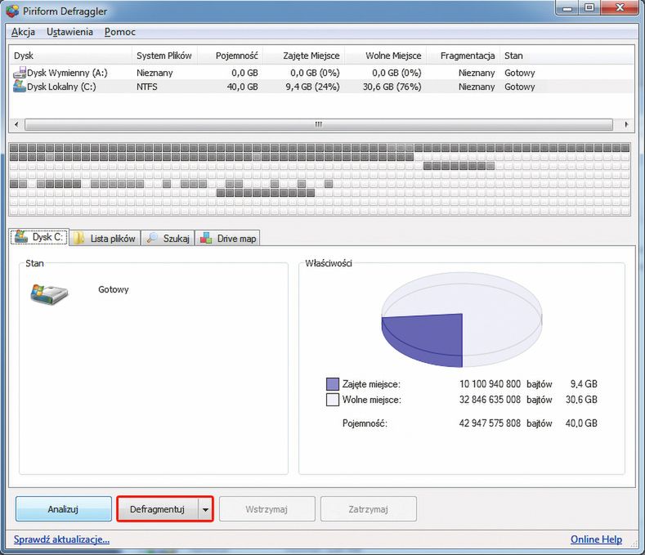Open the Drive map tab
This screenshot has width=645, height=555.
click(x=227, y=238)
